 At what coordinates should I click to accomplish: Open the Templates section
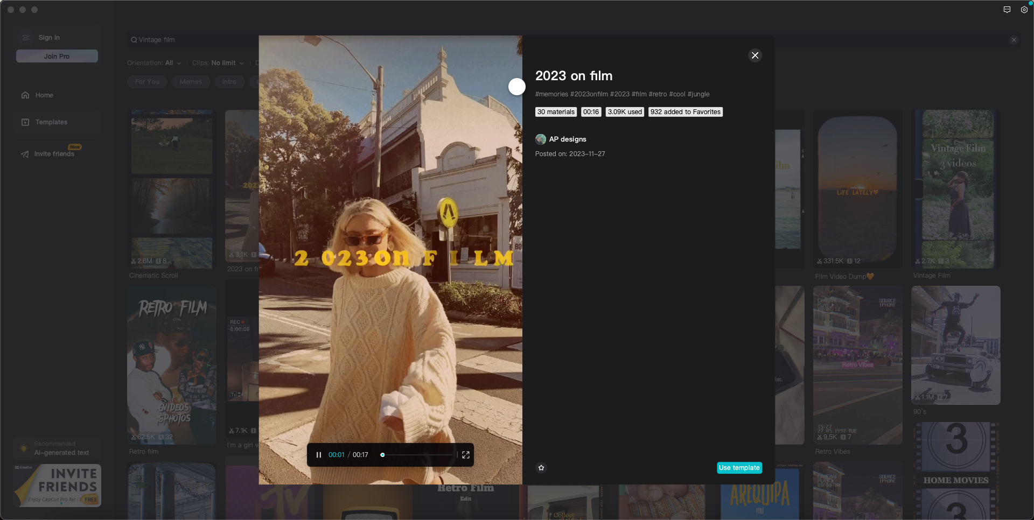[57, 122]
